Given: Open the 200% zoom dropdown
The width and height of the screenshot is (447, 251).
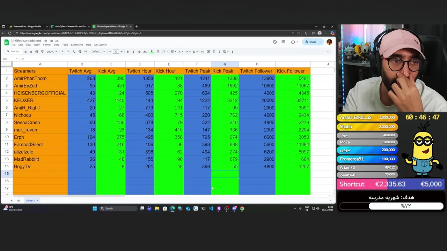Looking at the screenshot, I should pos(51,52).
